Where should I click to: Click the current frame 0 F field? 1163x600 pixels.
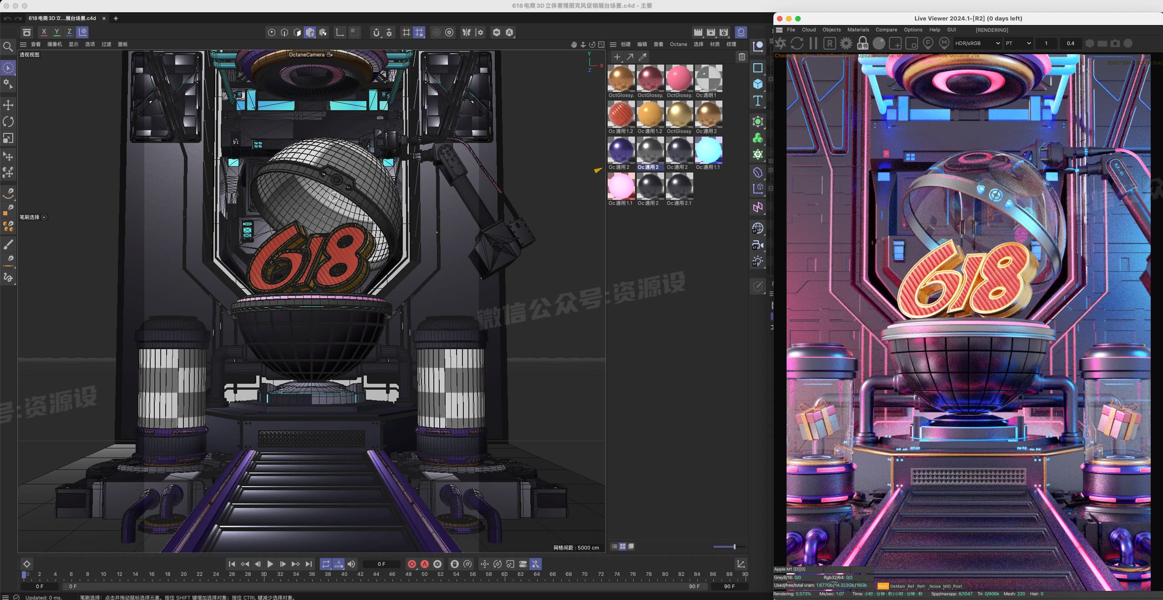[x=381, y=564]
